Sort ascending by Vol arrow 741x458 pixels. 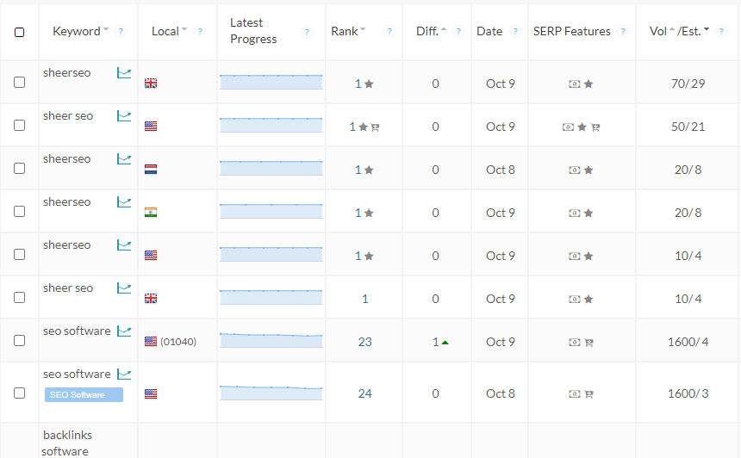click(672, 29)
